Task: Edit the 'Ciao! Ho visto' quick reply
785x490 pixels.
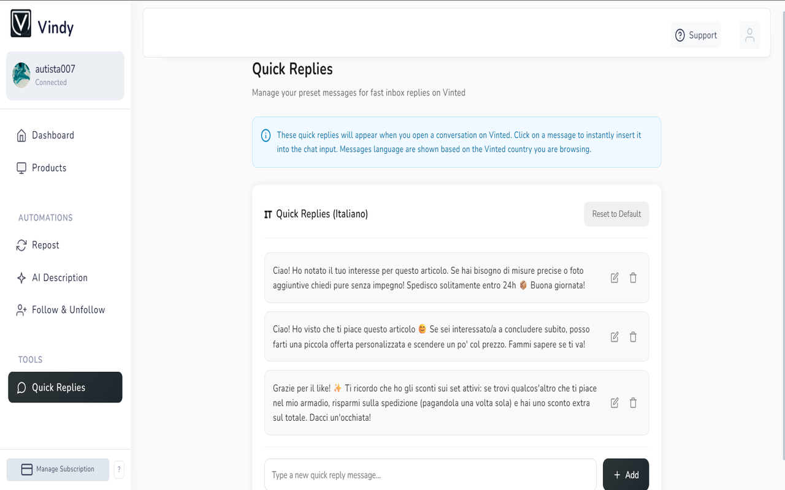Action: pyautogui.click(x=615, y=337)
